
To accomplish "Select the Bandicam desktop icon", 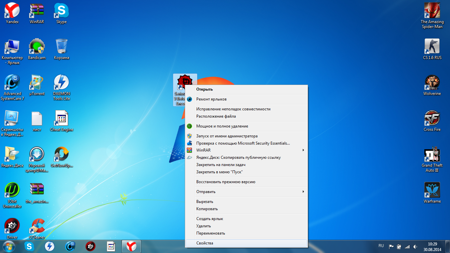I will pos(37,49).
